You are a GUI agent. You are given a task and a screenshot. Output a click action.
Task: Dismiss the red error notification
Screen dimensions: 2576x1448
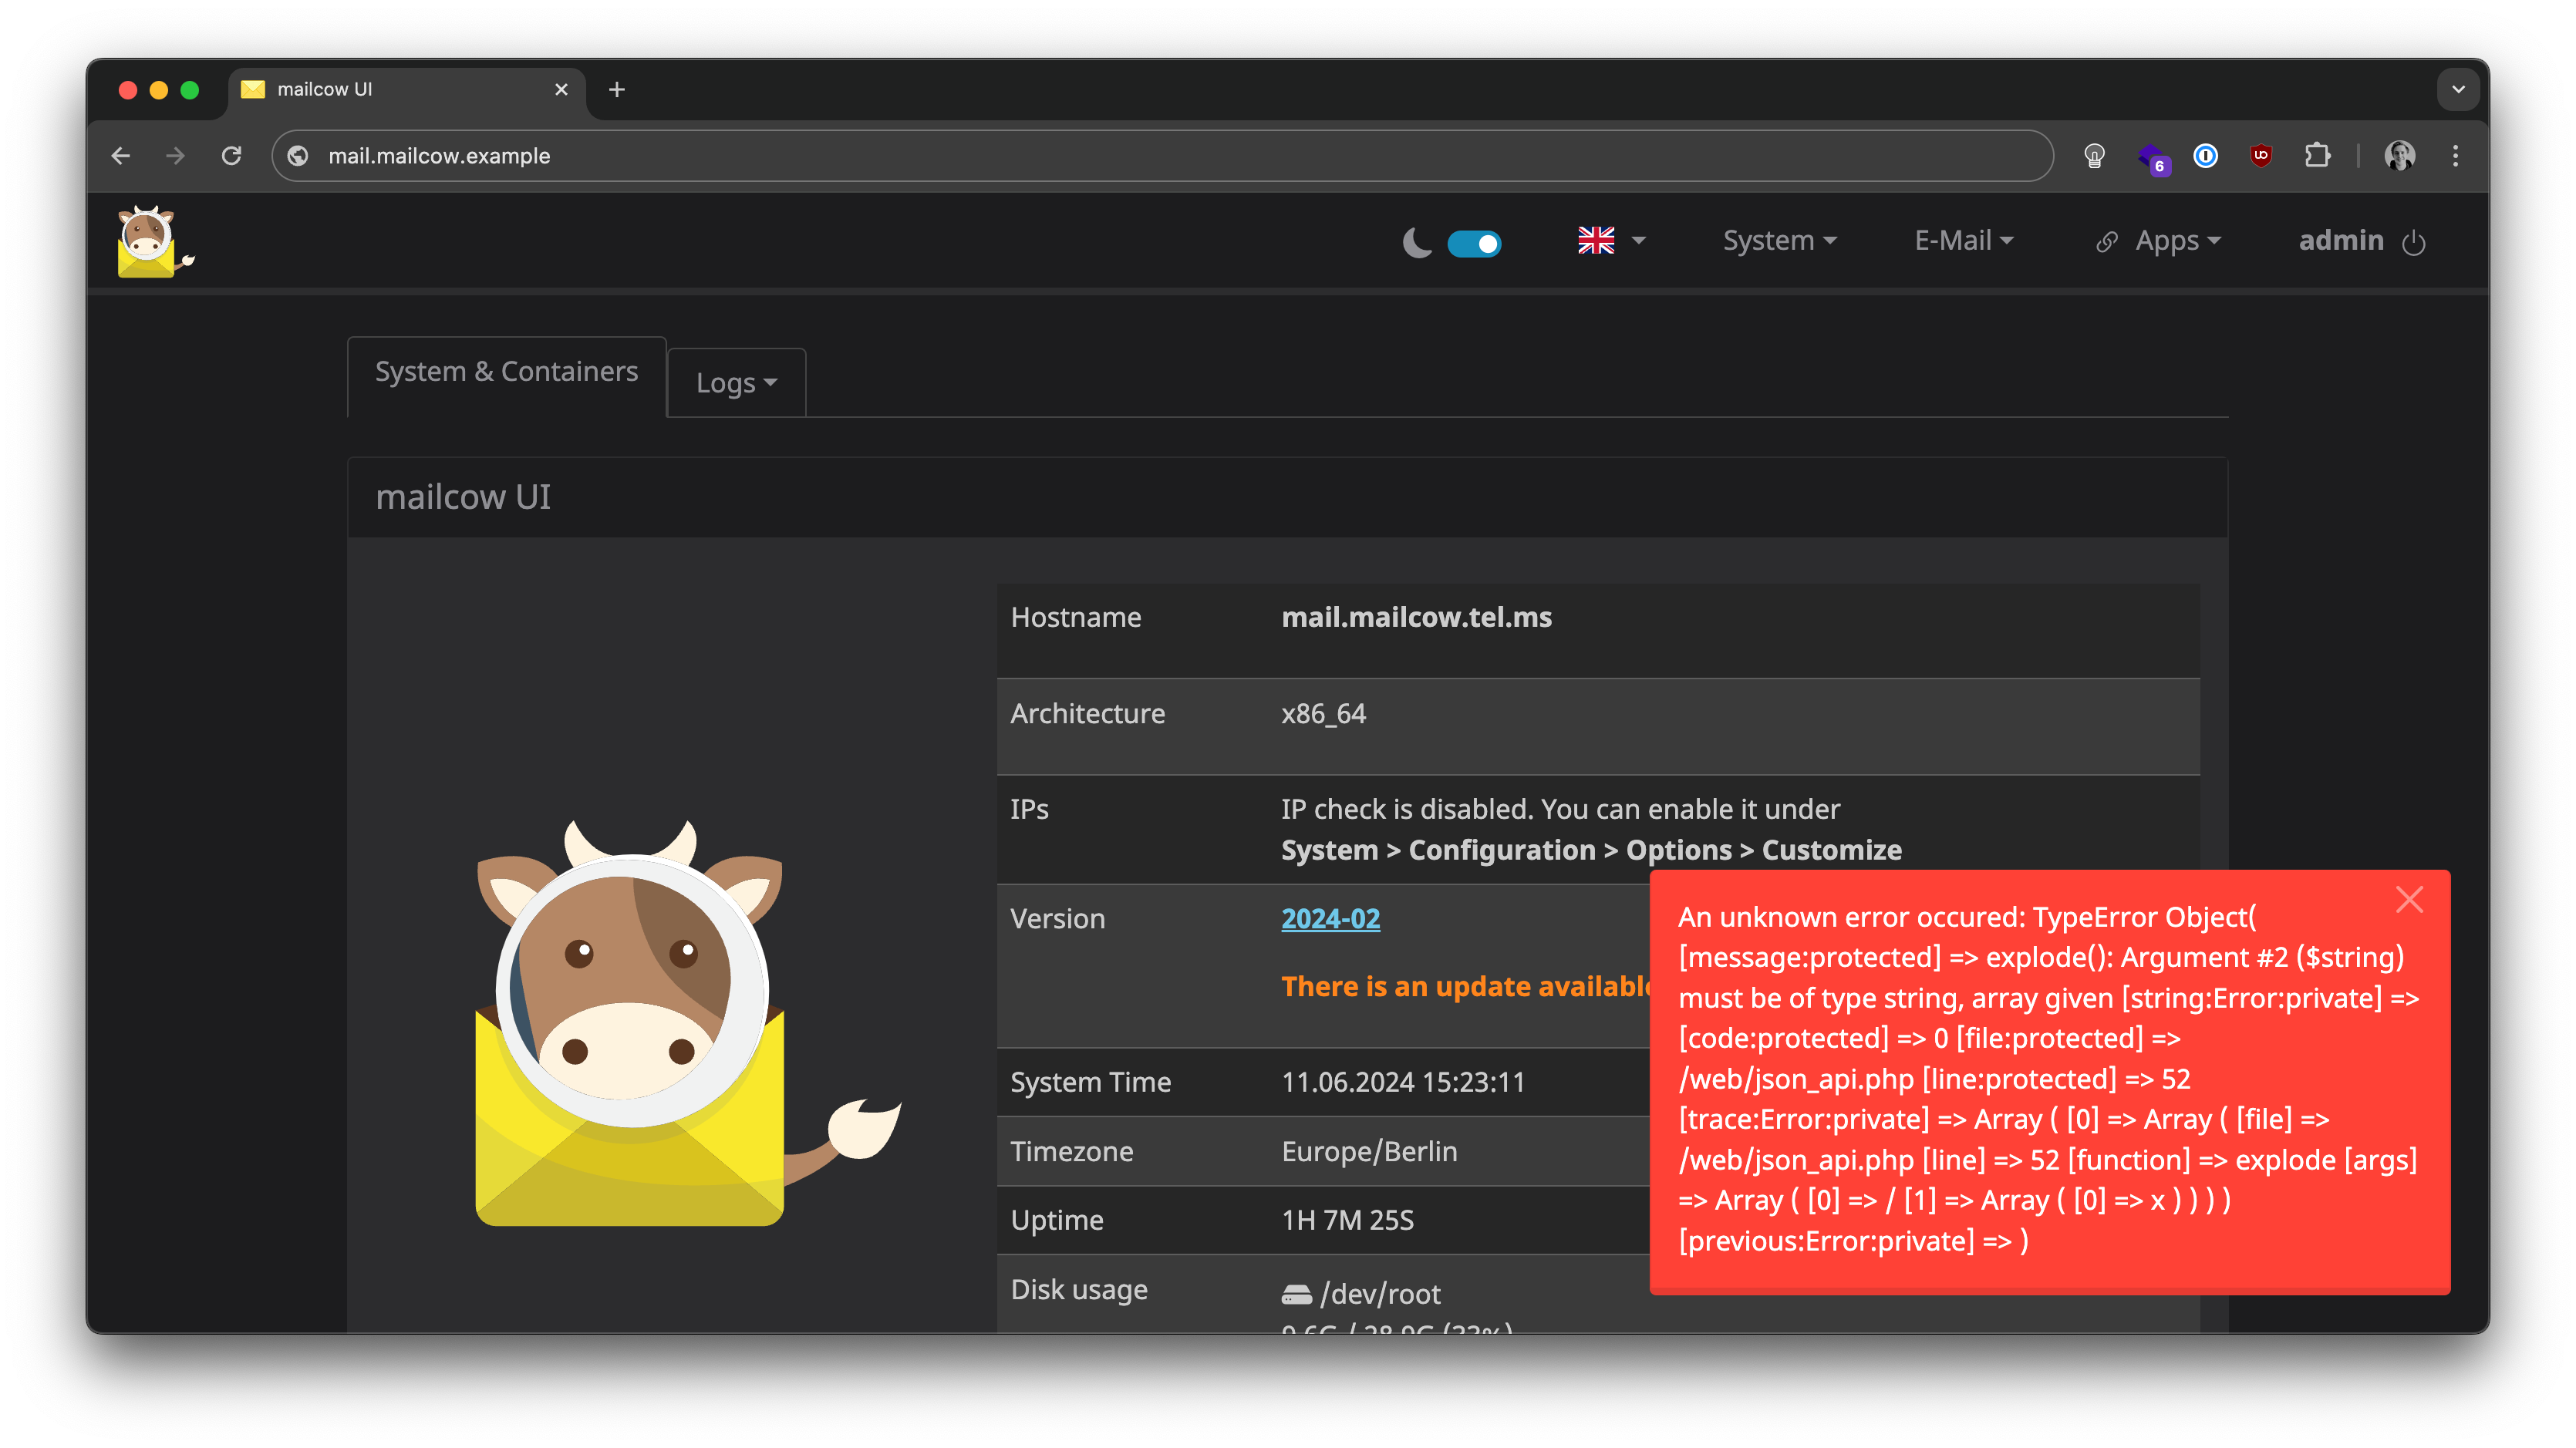pos(2409,899)
